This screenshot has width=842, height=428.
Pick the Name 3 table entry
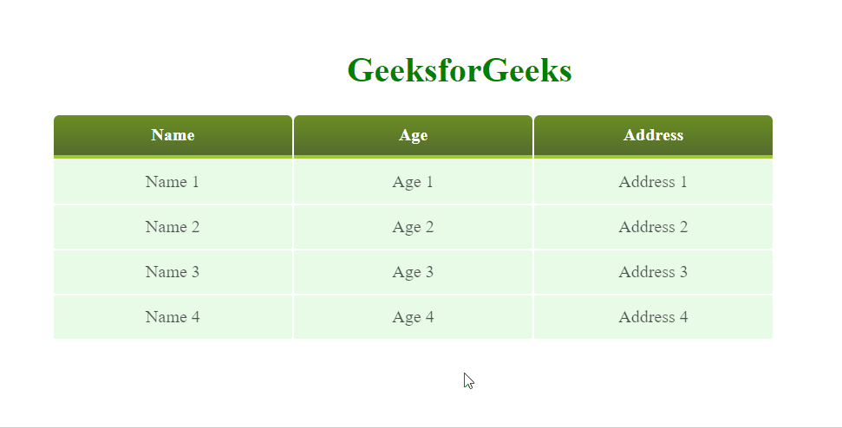tap(173, 272)
